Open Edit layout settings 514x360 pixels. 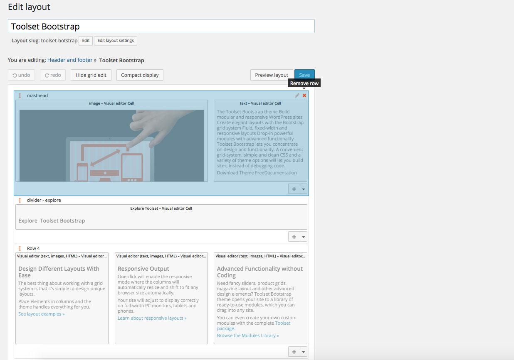(x=116, y=41)
